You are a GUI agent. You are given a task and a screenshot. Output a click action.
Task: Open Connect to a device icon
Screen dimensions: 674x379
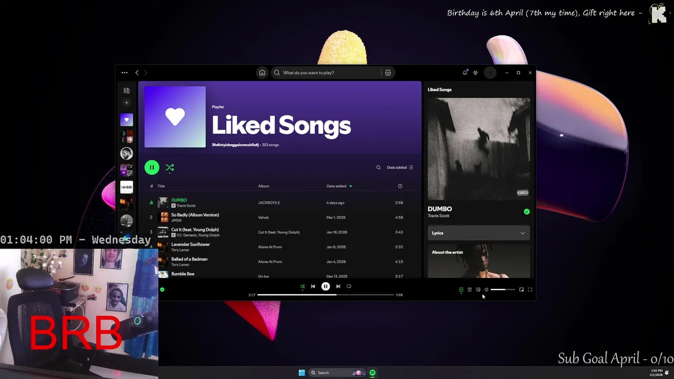coord(478,290)
